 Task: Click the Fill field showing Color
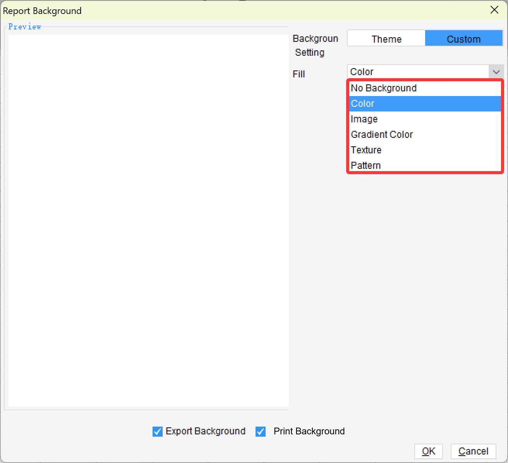[418, 71]
